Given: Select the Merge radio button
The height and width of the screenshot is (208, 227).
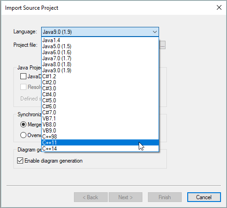Looking at the screenshot, I should (23, 125).
